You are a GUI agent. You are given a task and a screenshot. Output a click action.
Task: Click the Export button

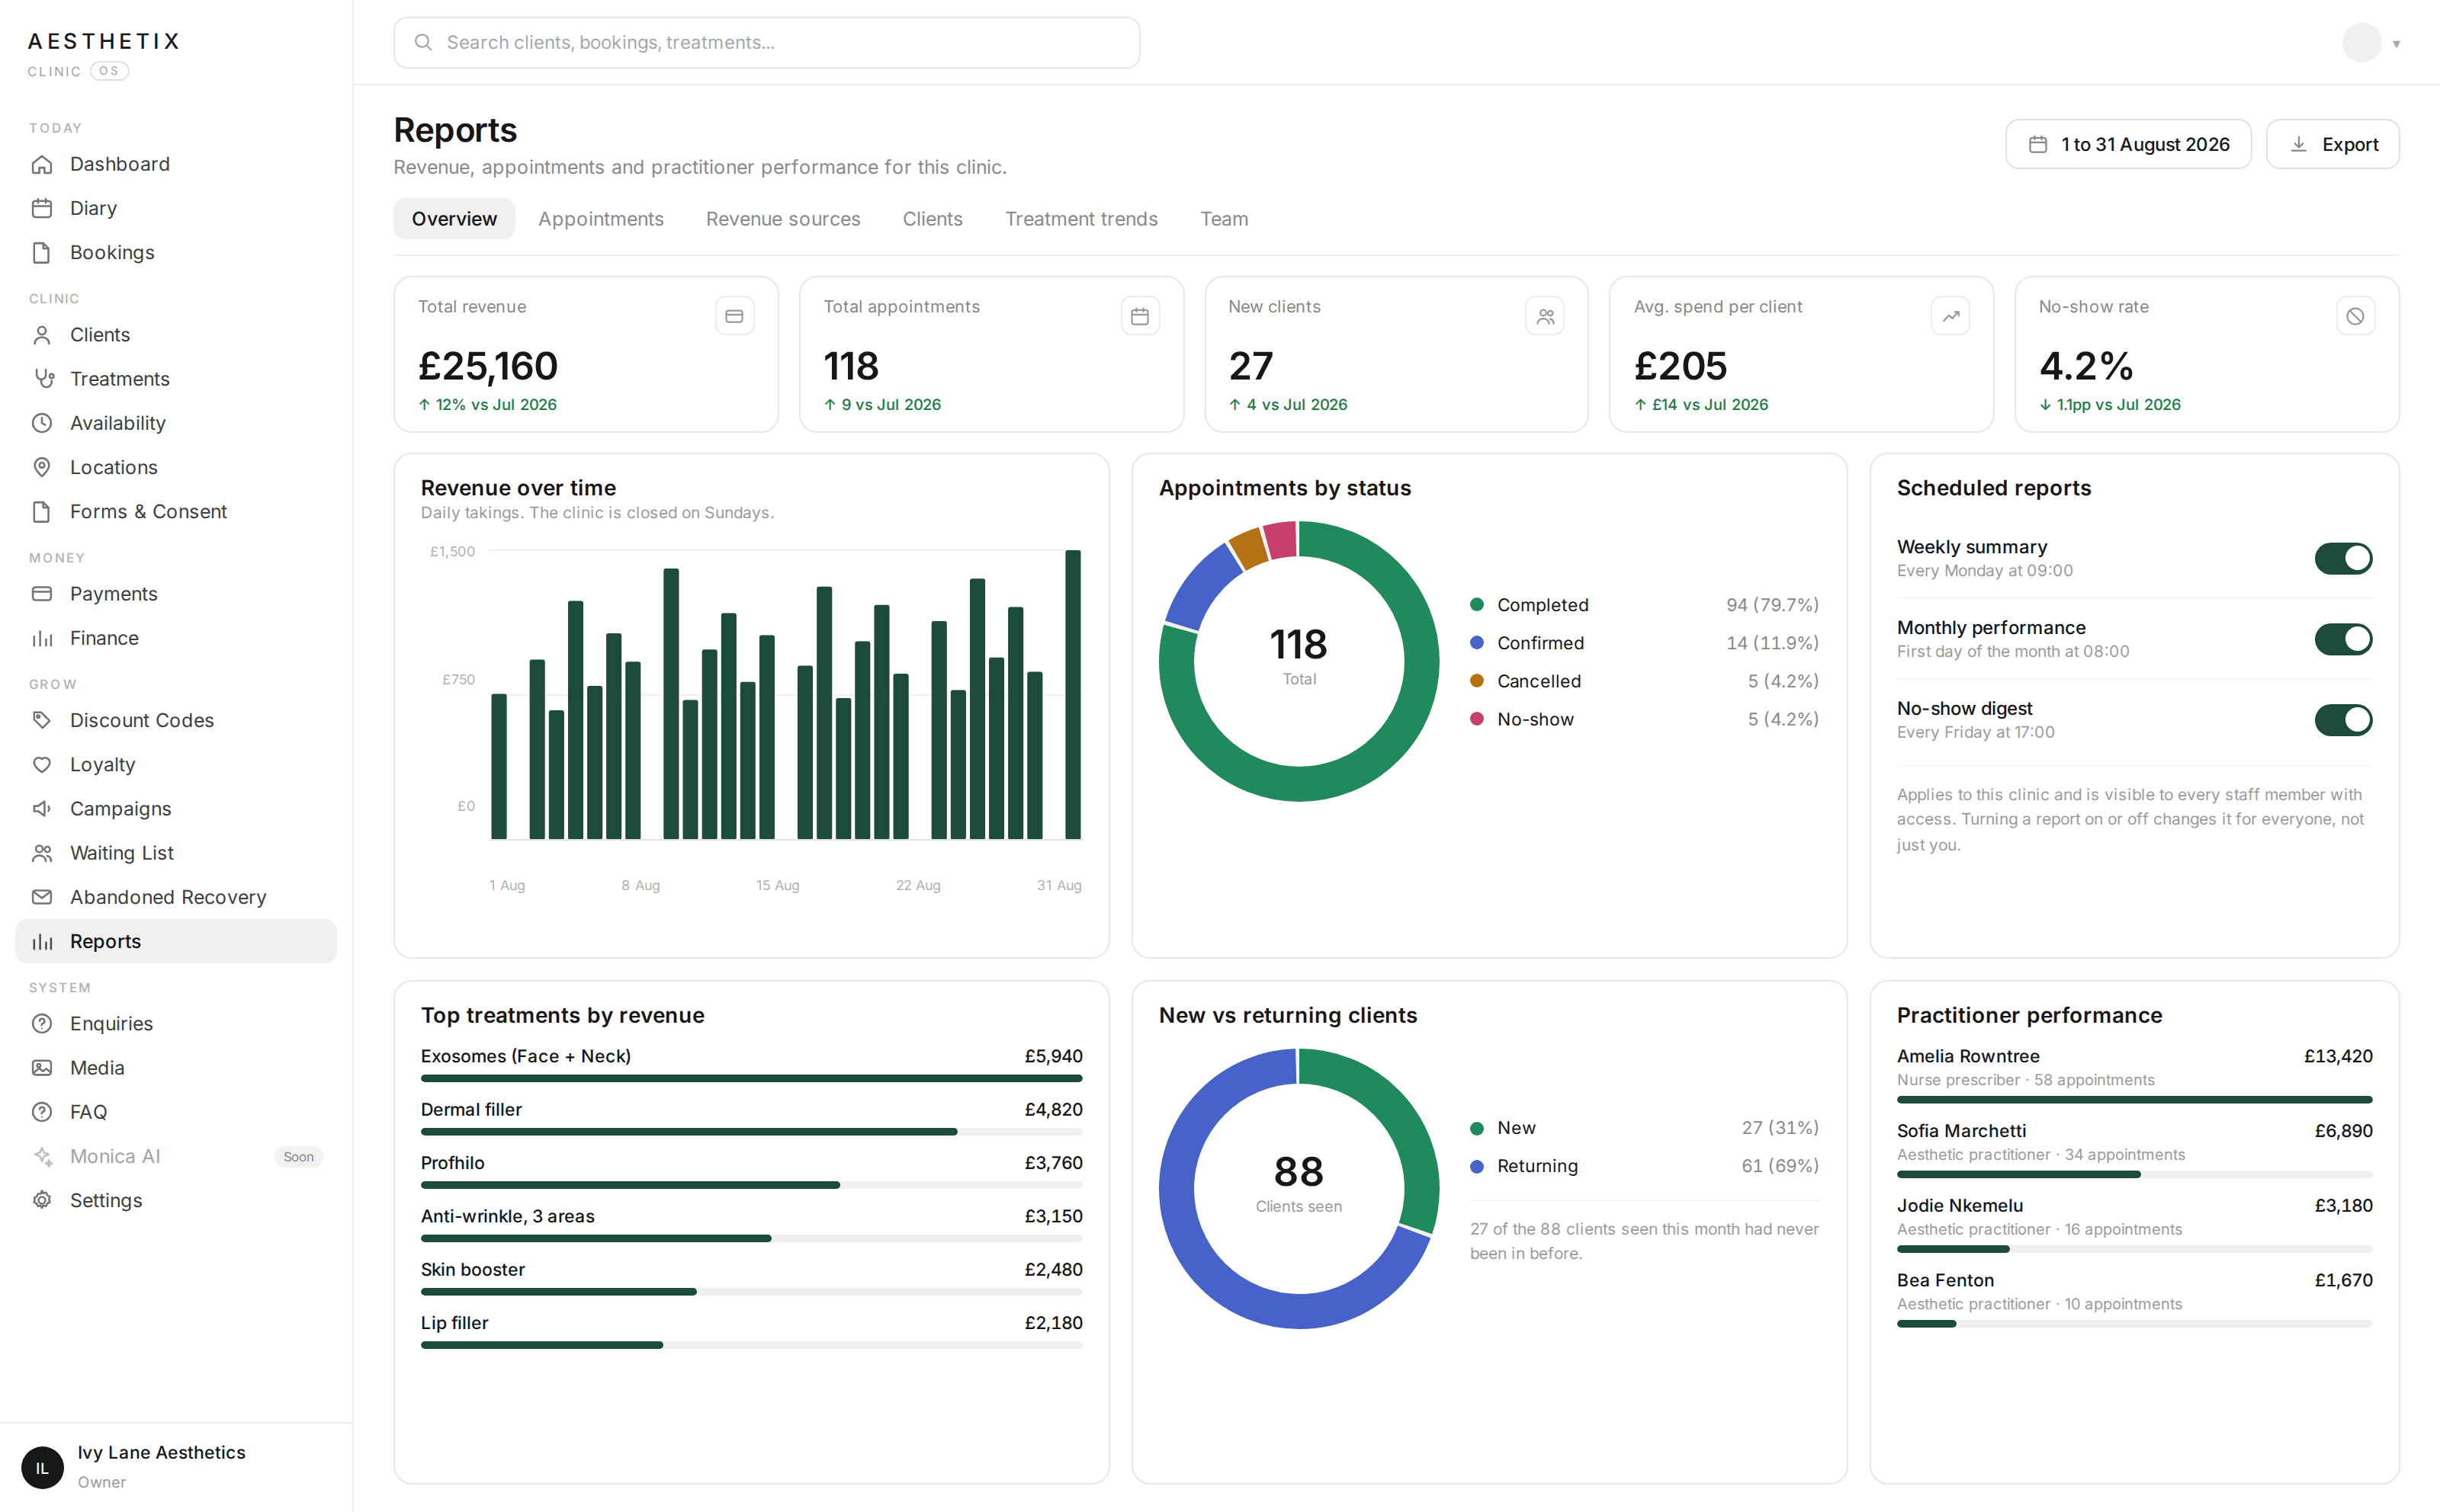coord(2332,144)
